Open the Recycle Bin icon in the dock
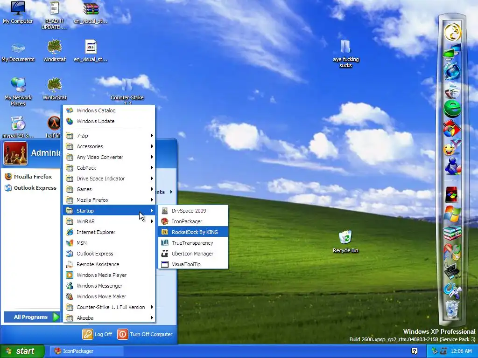This screenshot has height=358, width=478. point(452,309)
